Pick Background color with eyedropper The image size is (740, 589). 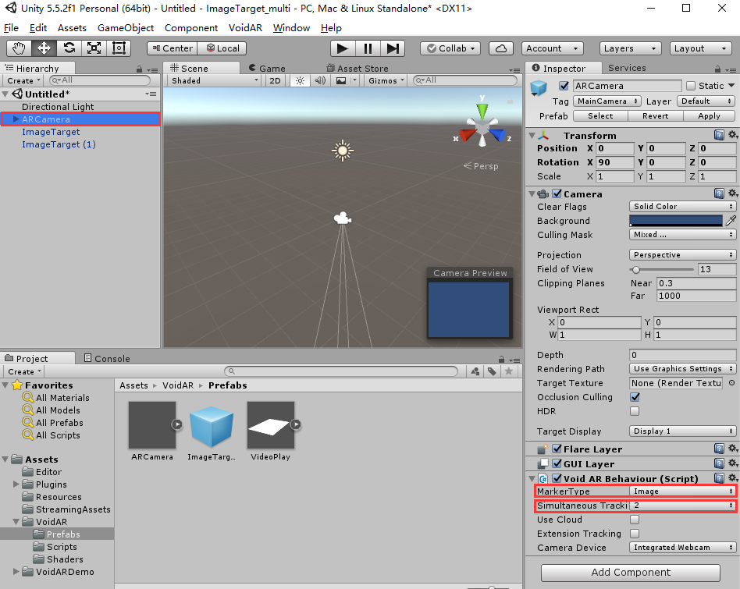coord(731,221)
